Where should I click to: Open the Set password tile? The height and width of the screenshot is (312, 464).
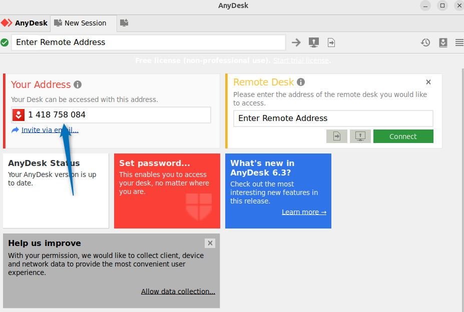click(x=167, y=190)
